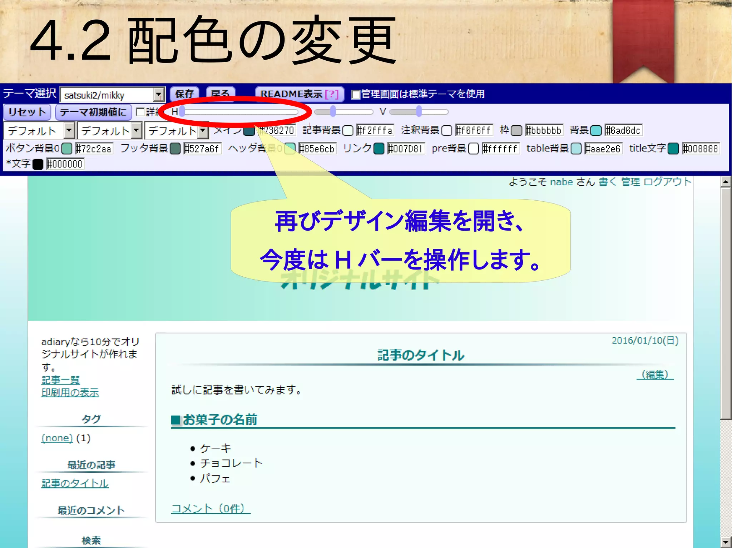Click the nabe user link
This screenshot has height=548, width=732.
(562, 182)
